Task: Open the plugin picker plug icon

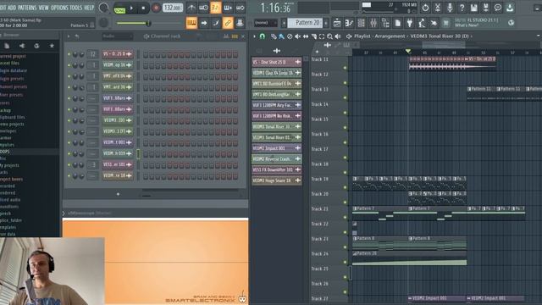Action: (x=410, y=23)
